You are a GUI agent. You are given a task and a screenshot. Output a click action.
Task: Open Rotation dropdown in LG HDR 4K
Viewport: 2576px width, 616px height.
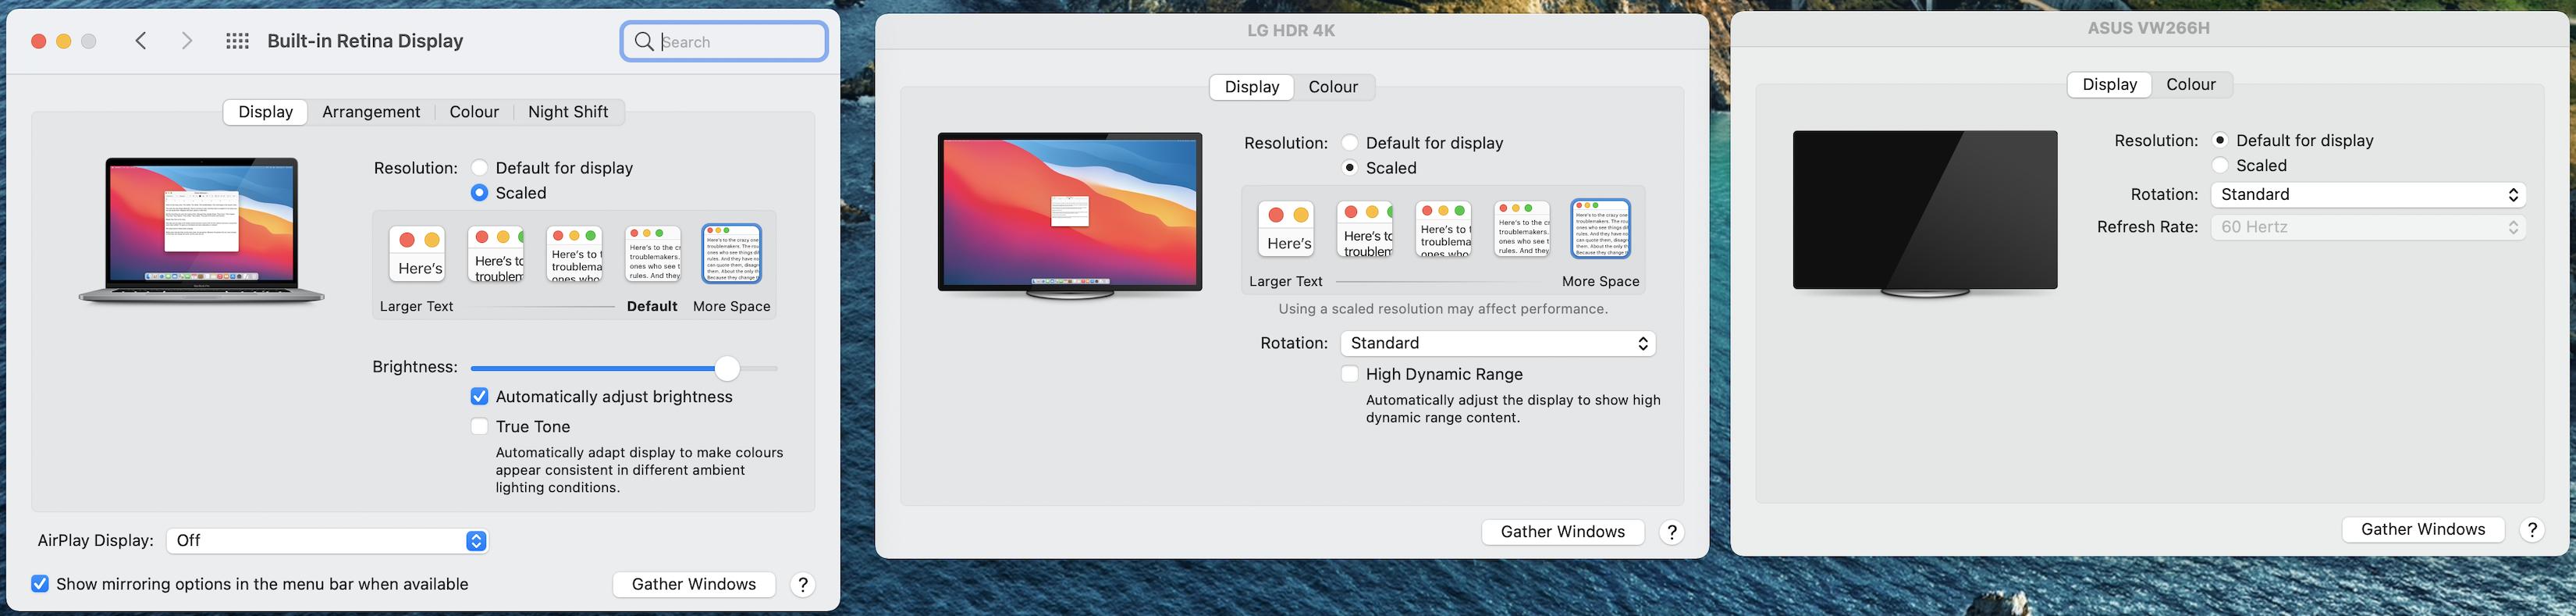(1498, 343)
